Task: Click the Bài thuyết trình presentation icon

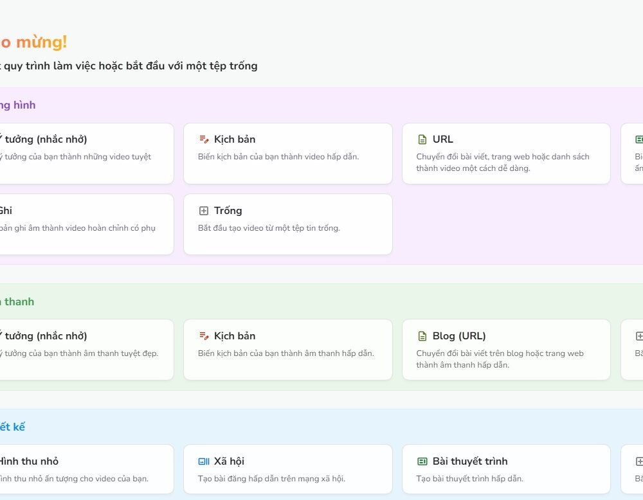Action: [422, 461]
